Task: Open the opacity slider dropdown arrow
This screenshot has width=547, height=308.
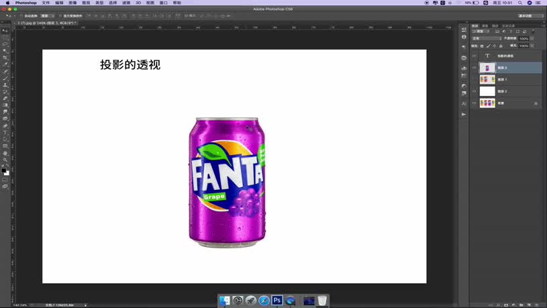Action: pyautogui.click(x=532, y=39)
